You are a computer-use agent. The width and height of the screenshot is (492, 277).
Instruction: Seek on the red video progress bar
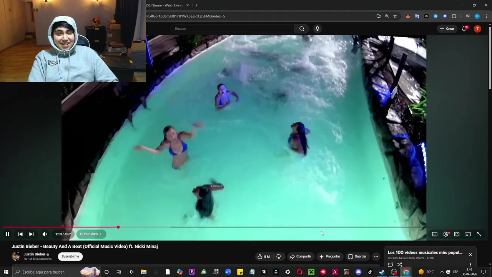pyautogui.click(x=60, y=227)
